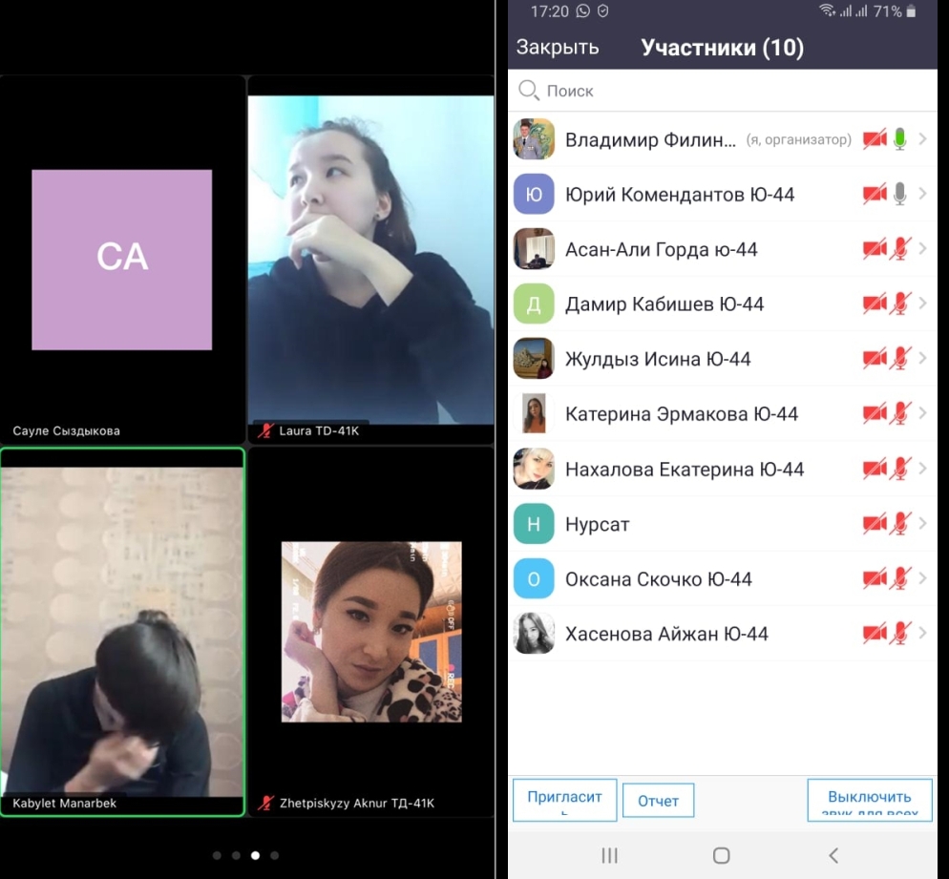The height and width of the screenshot is (879, 949).
Task: Expand options chevron for Нахалова Екатерина
Action: pyautogui.click(x=922, y=469)
